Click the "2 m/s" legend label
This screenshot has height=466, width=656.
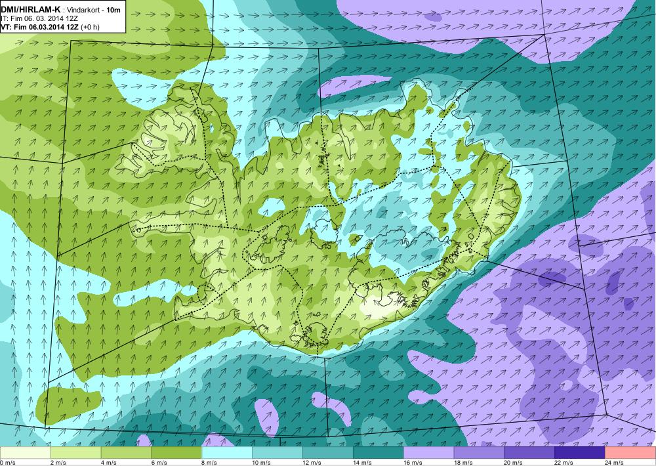pos(58,462)
